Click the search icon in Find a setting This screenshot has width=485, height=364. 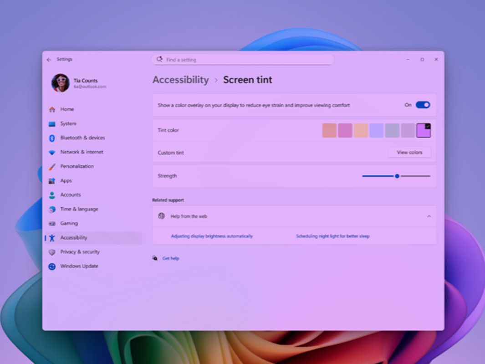coord(159,59)
